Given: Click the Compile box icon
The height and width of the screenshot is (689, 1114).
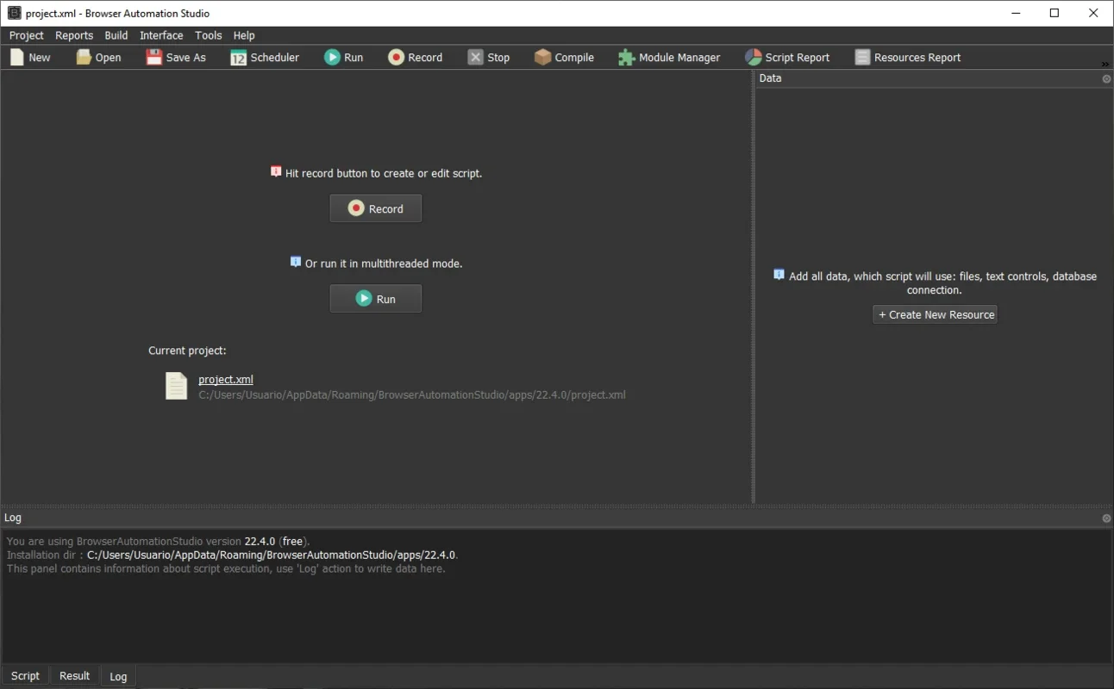Looking at the screenshot, I should 542,57.
